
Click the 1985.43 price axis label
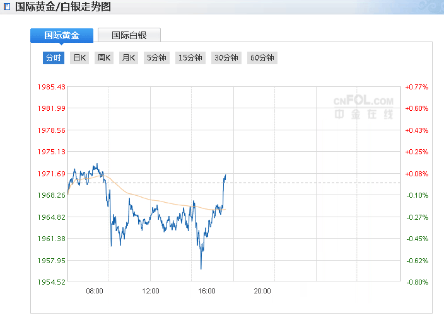[52, 87]
